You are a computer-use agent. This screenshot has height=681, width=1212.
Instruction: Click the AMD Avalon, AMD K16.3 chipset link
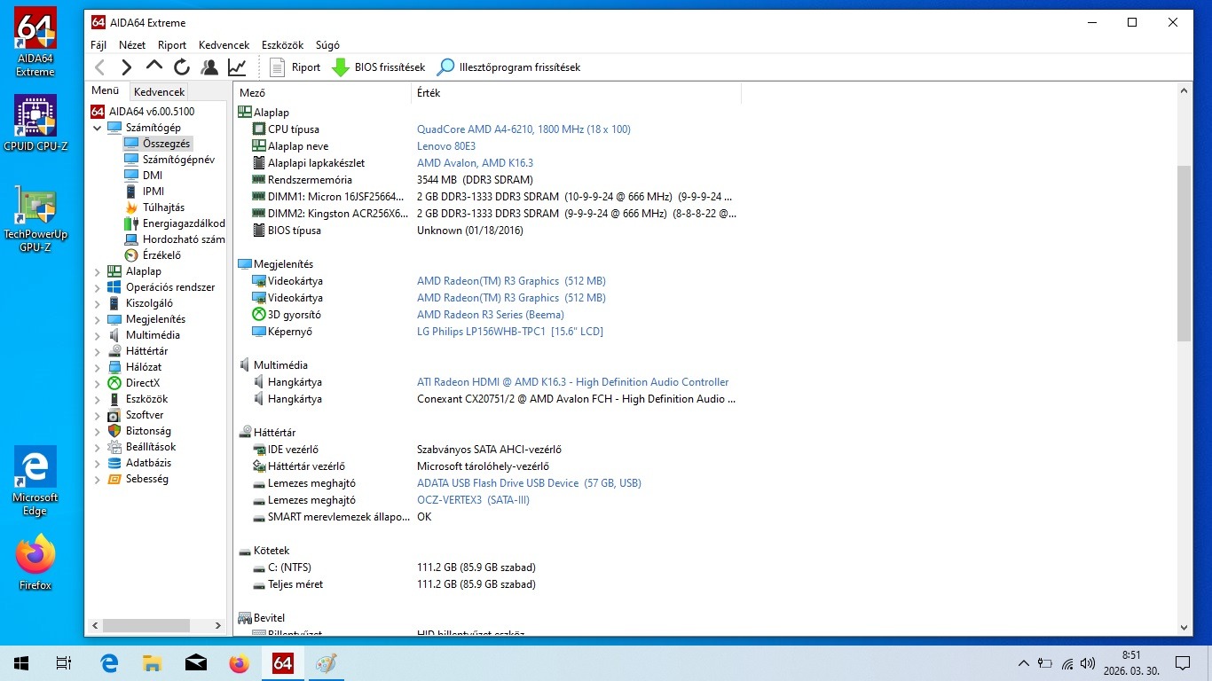[x=475, y=163]
